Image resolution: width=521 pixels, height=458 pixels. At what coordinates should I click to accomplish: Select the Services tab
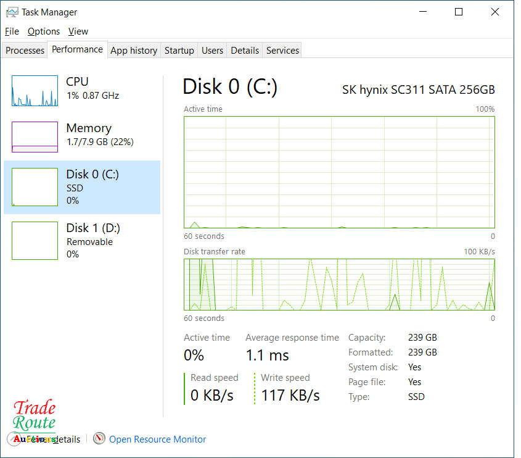[x=282, y=50]
